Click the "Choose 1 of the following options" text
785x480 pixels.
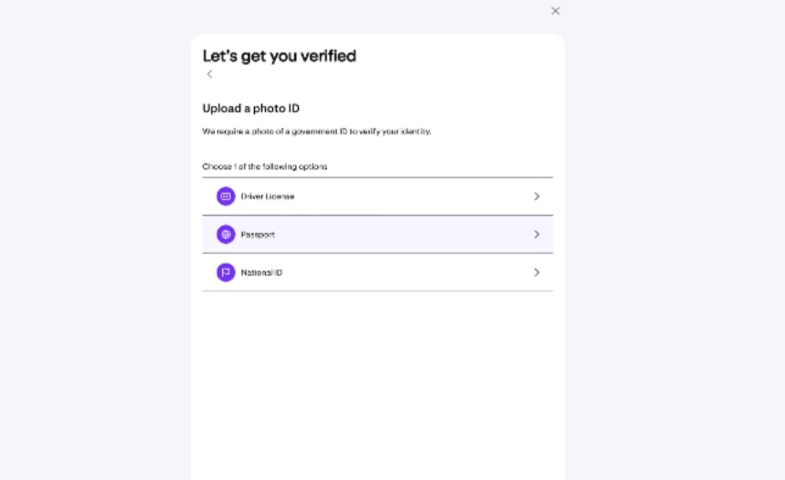click(x=265, y=166)
